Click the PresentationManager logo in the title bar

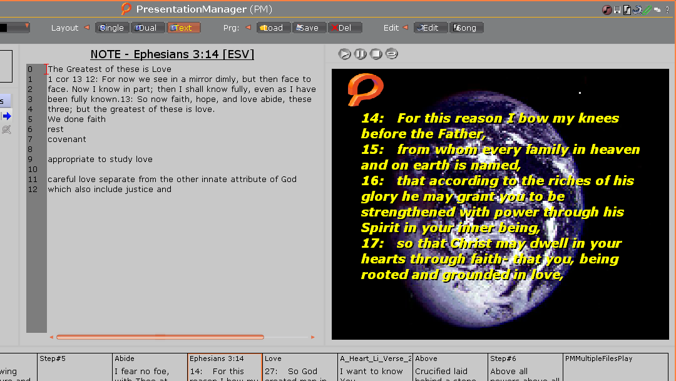point(126,9)
